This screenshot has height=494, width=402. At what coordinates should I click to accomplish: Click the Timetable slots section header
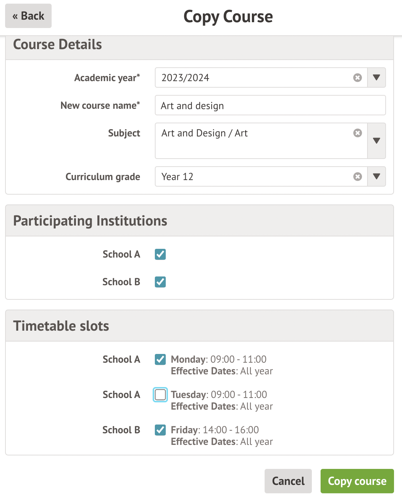pos(61,326)
